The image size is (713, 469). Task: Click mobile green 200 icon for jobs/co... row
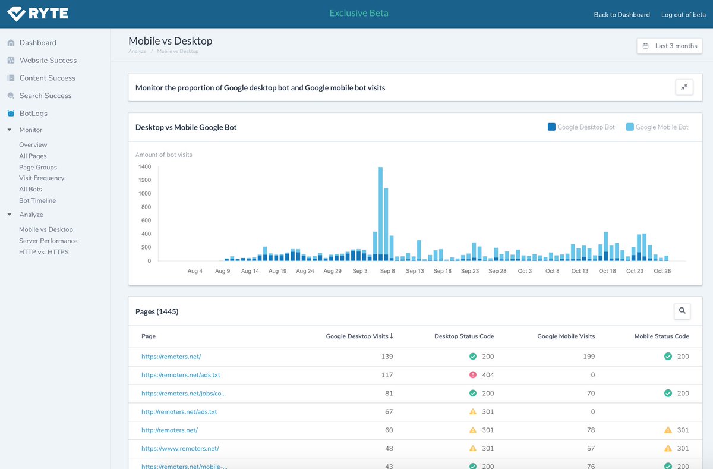(x=668, y=394)
